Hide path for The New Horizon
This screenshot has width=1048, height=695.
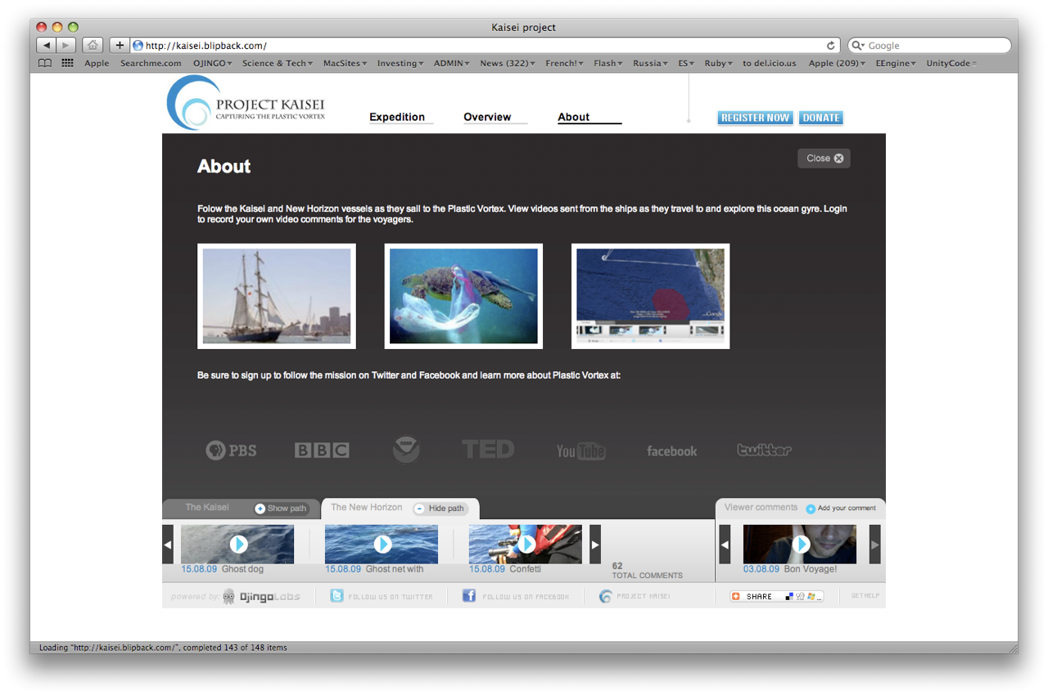click(440, 509)
